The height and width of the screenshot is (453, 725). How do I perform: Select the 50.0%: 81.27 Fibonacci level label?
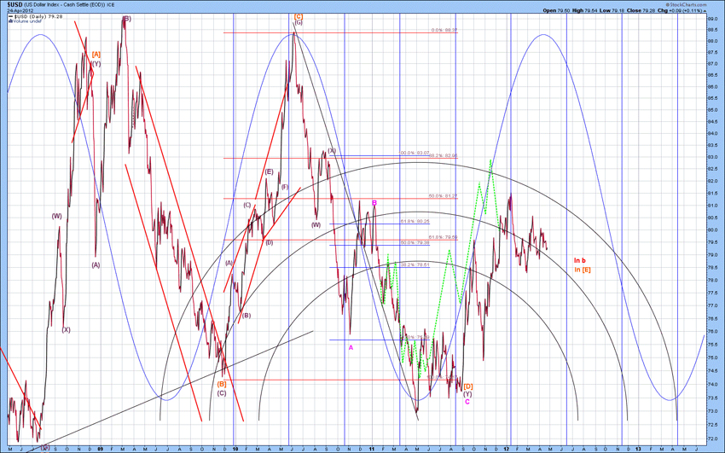[x=444, y=196]
